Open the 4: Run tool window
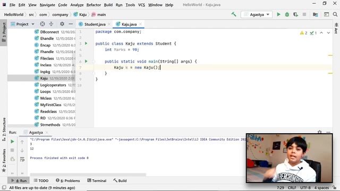Image resolution: width=340 pixels, height=191 pixels. [x=19, y=180]
